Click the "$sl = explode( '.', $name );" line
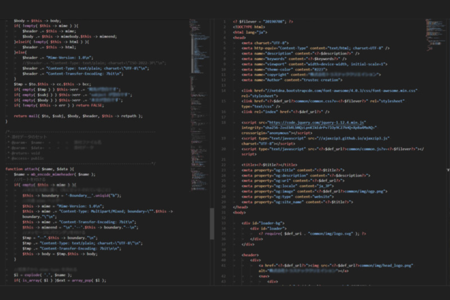Viewport: 450px width, 300px height. [x=43, y=275]
